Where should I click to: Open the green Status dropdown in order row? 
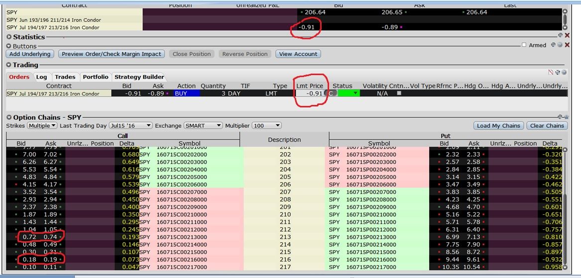click(x=349, y=93)
